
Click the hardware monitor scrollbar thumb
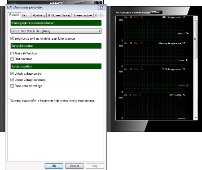195,39
